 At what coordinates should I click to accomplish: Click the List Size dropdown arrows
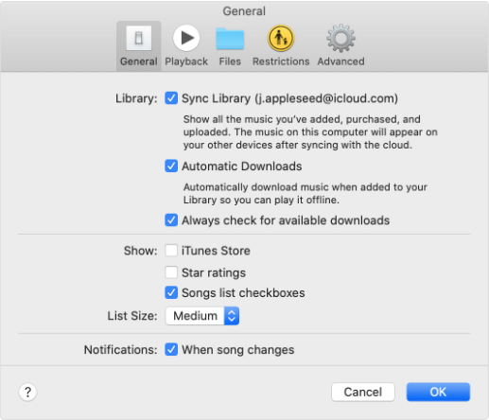232,316
